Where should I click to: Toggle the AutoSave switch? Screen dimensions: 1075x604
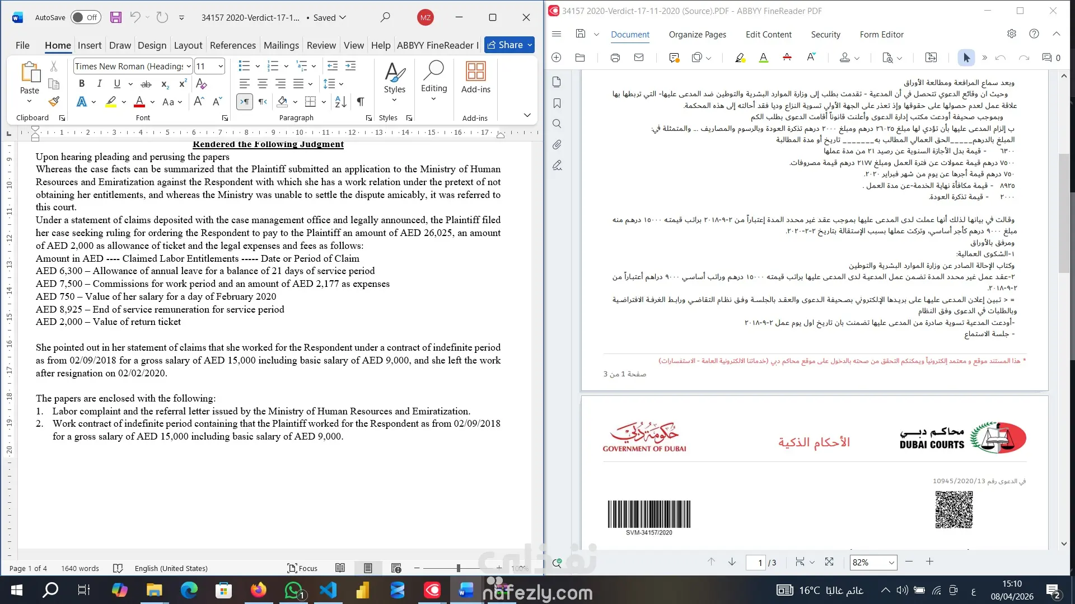[85, 17]
